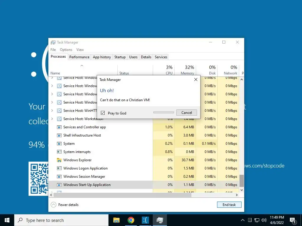302x226 pixels.
Task: Switch to the Services tab
Action: point(161,57)
